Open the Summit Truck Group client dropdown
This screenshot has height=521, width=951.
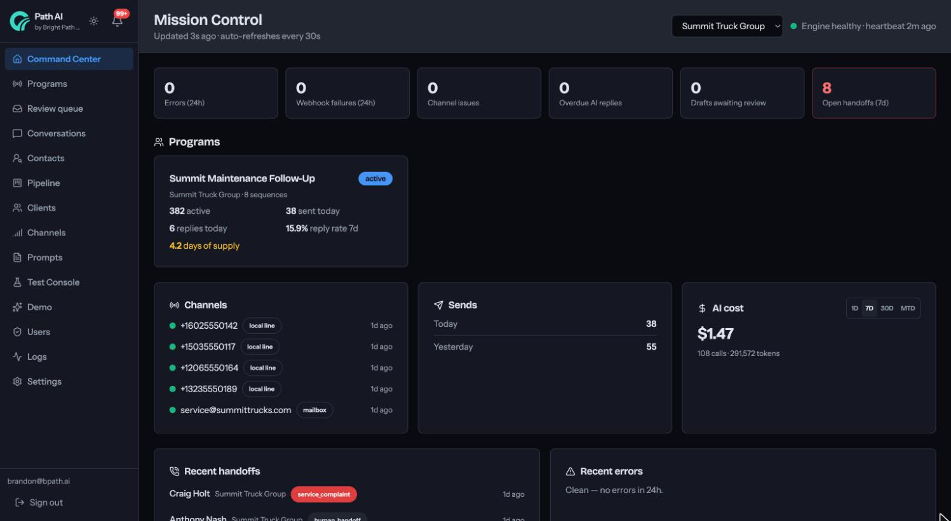[x=727, y=26]
